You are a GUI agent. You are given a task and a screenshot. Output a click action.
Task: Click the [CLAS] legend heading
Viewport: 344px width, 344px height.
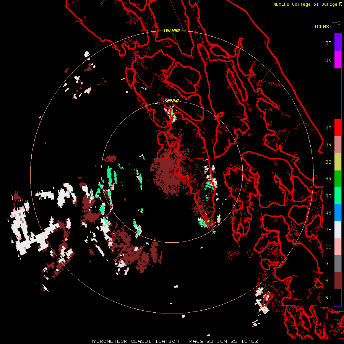323,26
